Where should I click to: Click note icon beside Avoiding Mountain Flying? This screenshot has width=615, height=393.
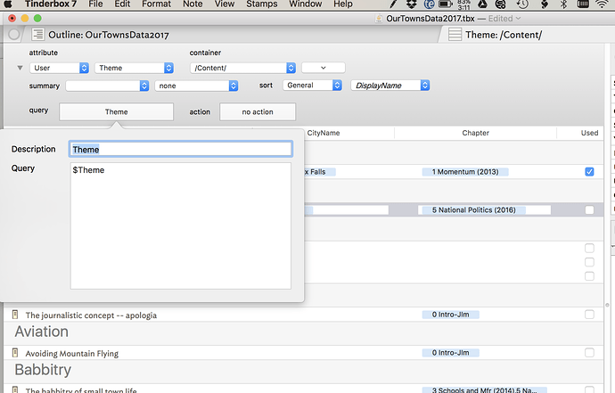point(15,353)
